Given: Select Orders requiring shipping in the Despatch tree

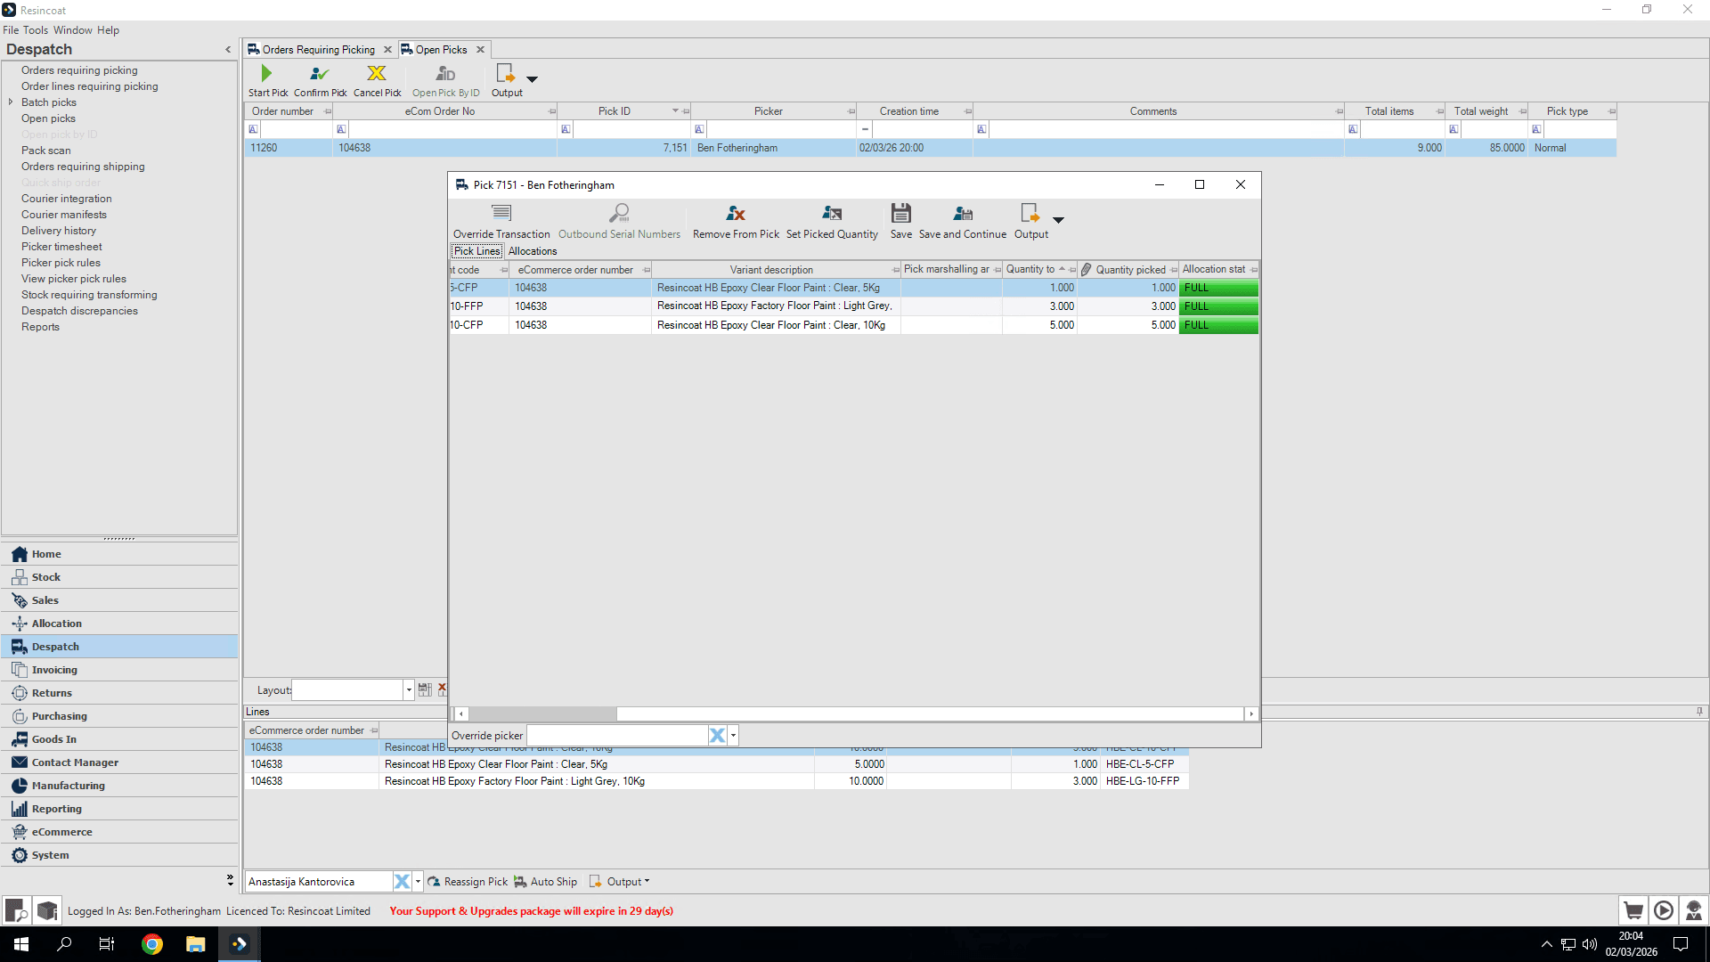Looking at the screenshot, I should (83, 167).
